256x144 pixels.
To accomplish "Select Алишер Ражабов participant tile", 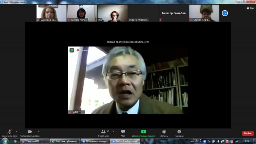I will [173, 13].
